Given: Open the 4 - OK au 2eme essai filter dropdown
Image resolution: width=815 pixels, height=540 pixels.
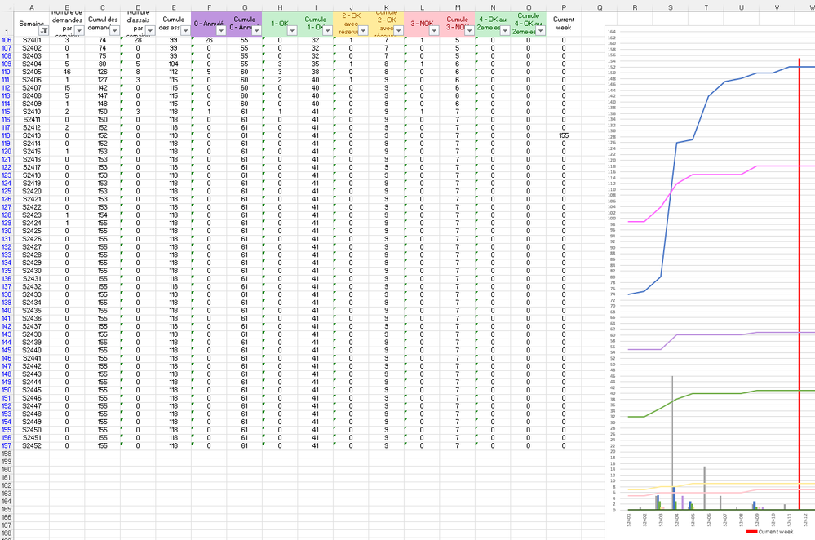Looking at the screenshot, I should 505,31.
